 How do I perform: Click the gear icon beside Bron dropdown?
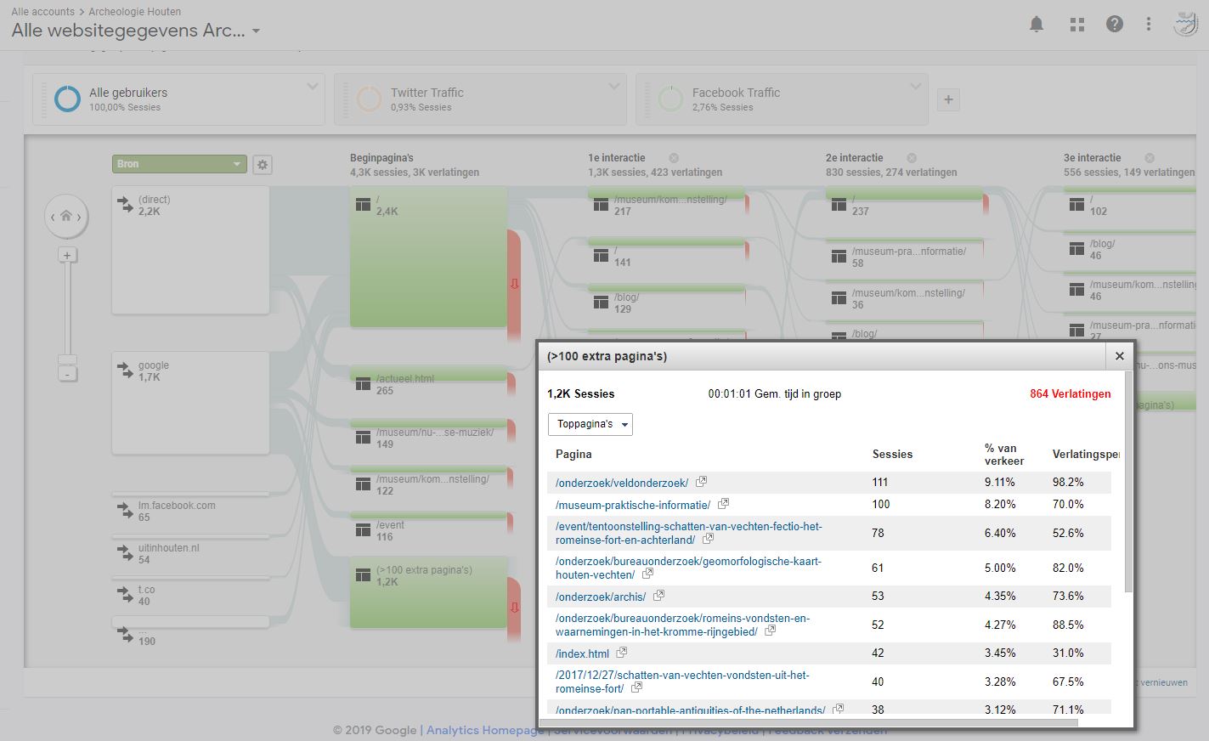pos(263,165)
